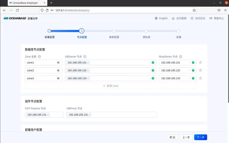View site shield tracking protection info

click(x=42, y=10)
